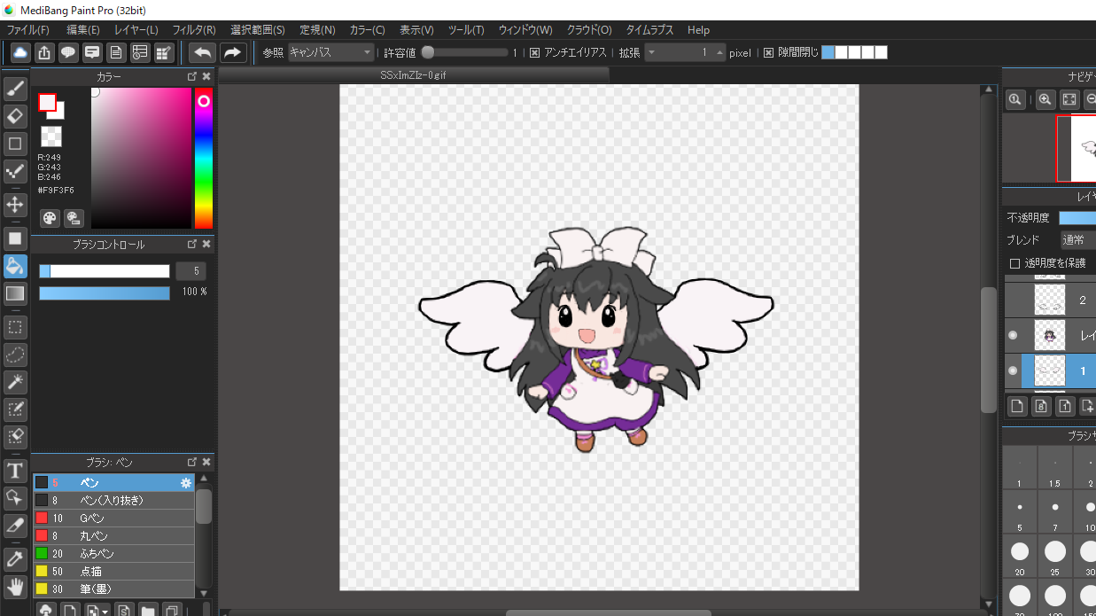
Task: Select the Eraser tool
Action: click(15, 116)
